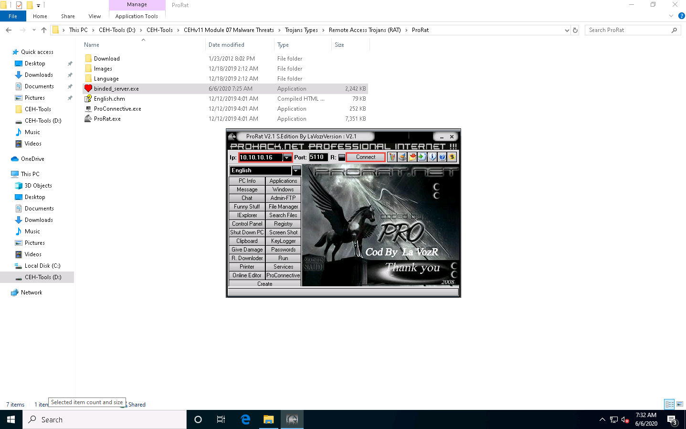Click the Port 5110 input field

(x=318, y=157)
